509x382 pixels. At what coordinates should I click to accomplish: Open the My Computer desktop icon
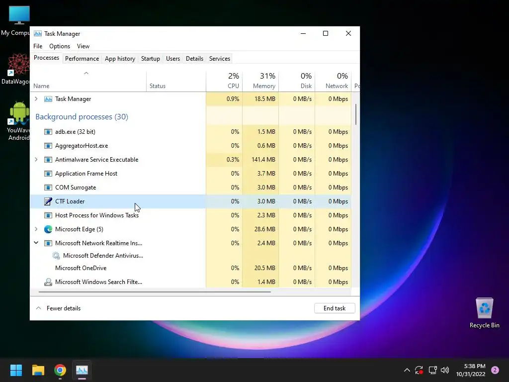click(x=19, y=21)
